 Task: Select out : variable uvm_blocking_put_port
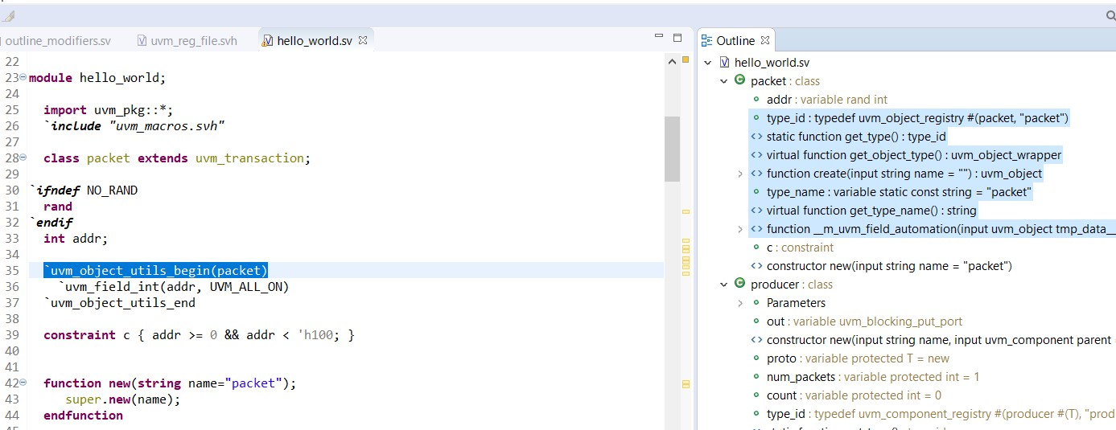864,321
